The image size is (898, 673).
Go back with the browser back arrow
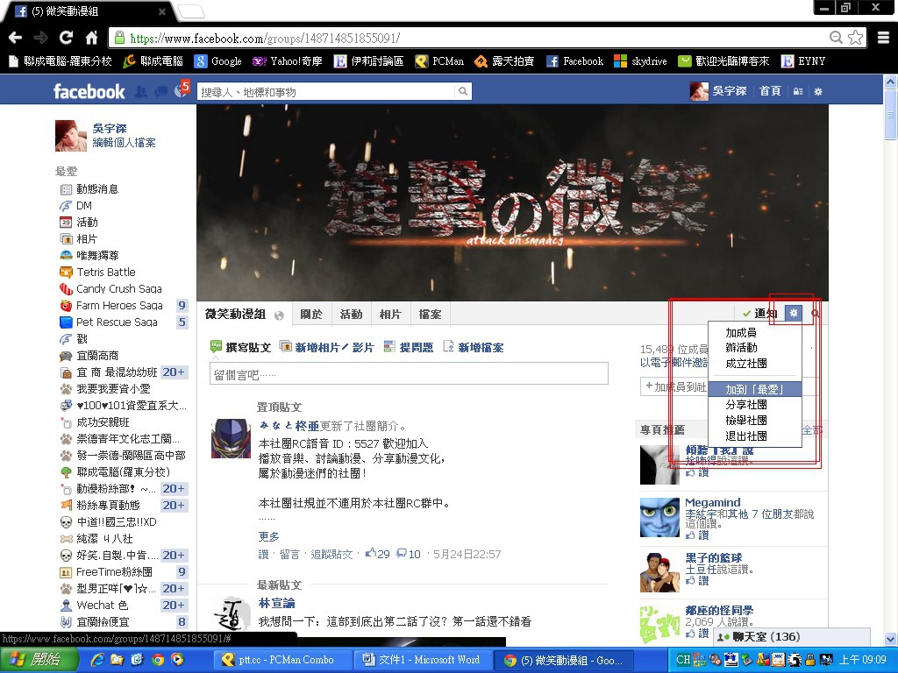pyautogui.click(x=16, y=38)
